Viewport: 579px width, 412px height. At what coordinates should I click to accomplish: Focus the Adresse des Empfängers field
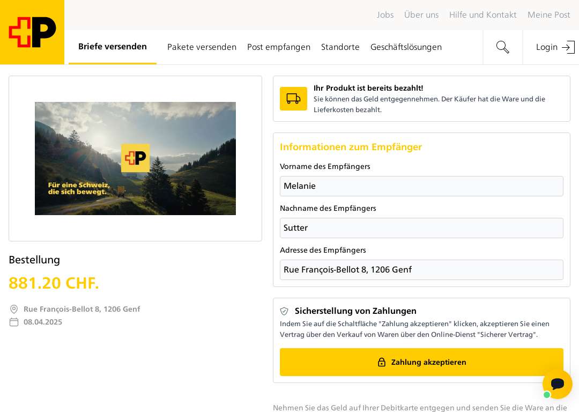(421, 270)
